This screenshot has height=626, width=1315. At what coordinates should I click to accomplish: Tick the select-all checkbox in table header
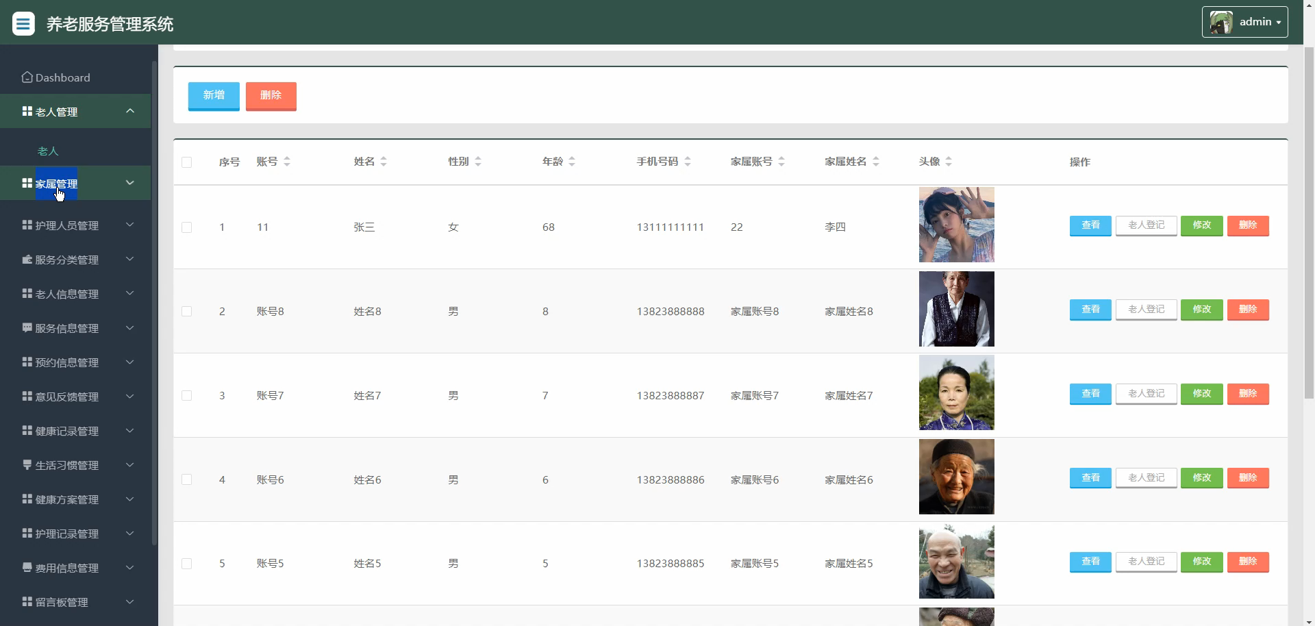(186, 162)
